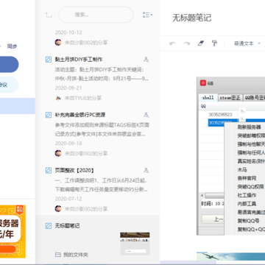The width and height of the screenshot is (265, 265).
Task: Click the go-up-one-level arrow icon
Action: 49,15
